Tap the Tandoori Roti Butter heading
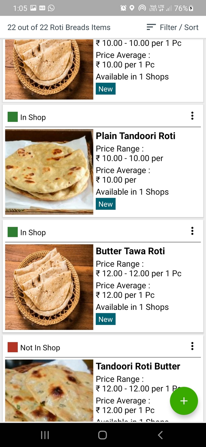Image resolution: width=206 pixels, height=447 pixels. (138, 366)
